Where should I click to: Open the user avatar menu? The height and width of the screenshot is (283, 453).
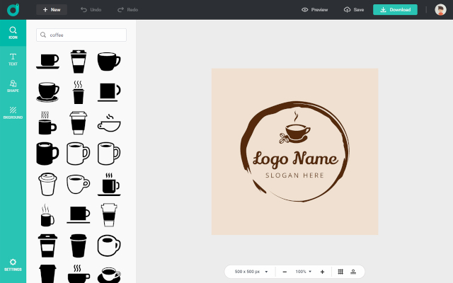point(440,9)
